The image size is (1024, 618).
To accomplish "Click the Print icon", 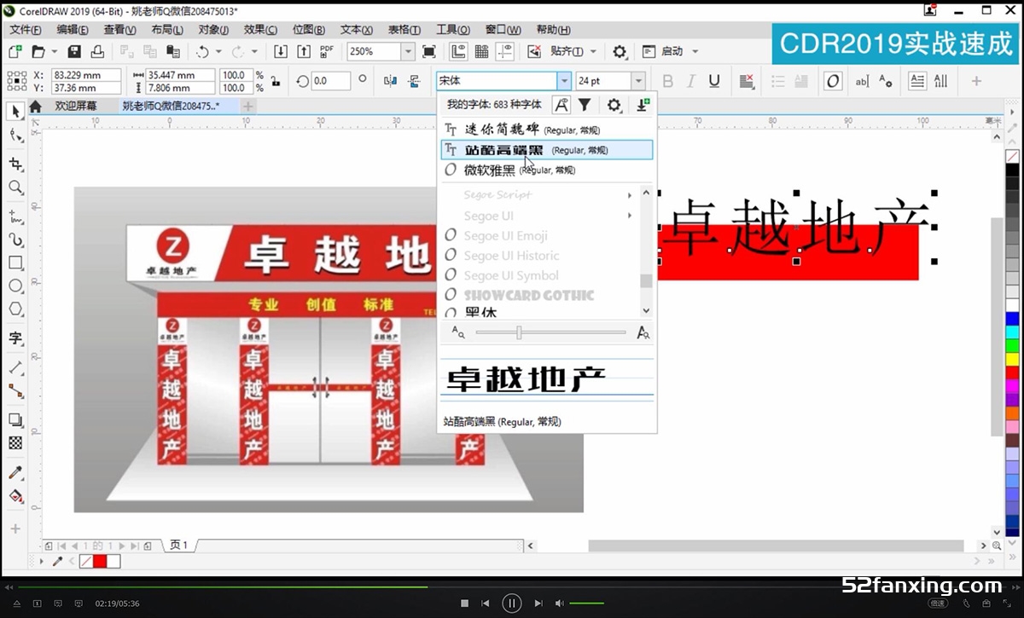I will [x=96, y=51].
